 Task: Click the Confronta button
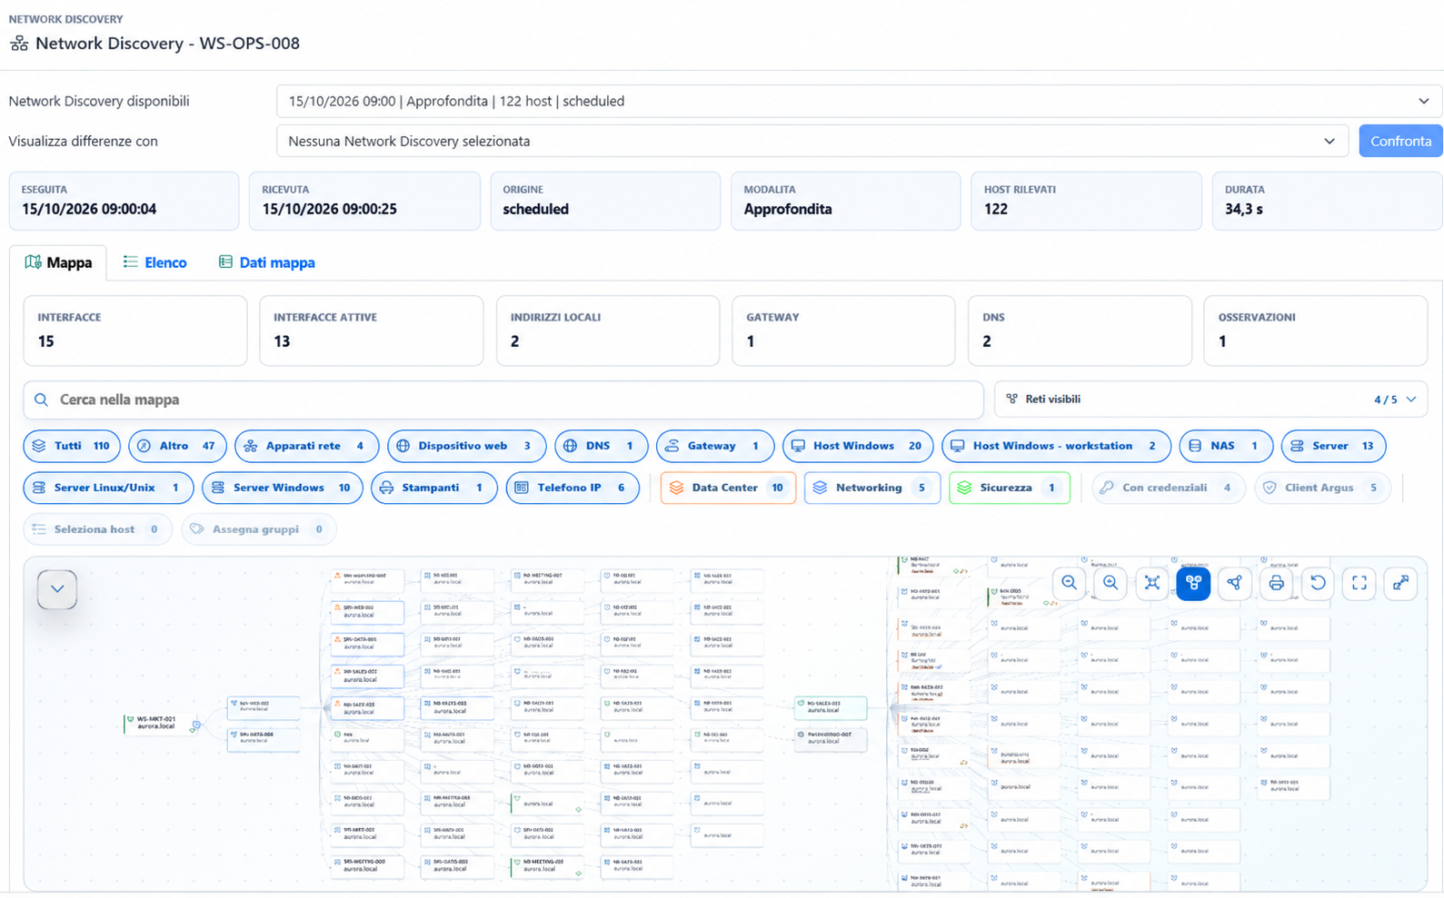(x=1400, y=141)
